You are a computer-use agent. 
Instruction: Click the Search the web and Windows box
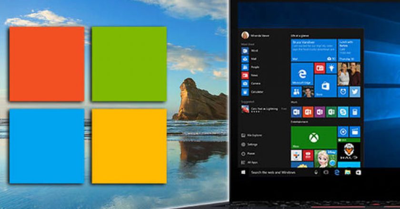click(x=280, y=172)
